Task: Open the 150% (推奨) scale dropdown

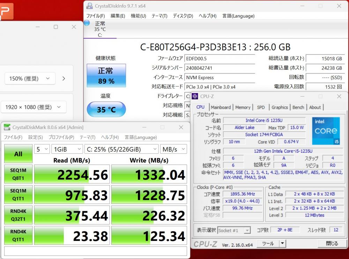Action: 30,78
